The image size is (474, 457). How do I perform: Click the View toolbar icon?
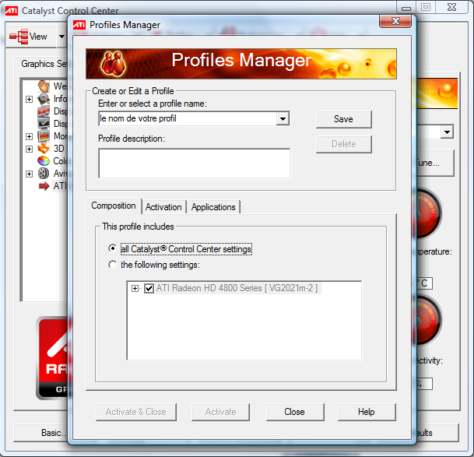pos(19,37)
